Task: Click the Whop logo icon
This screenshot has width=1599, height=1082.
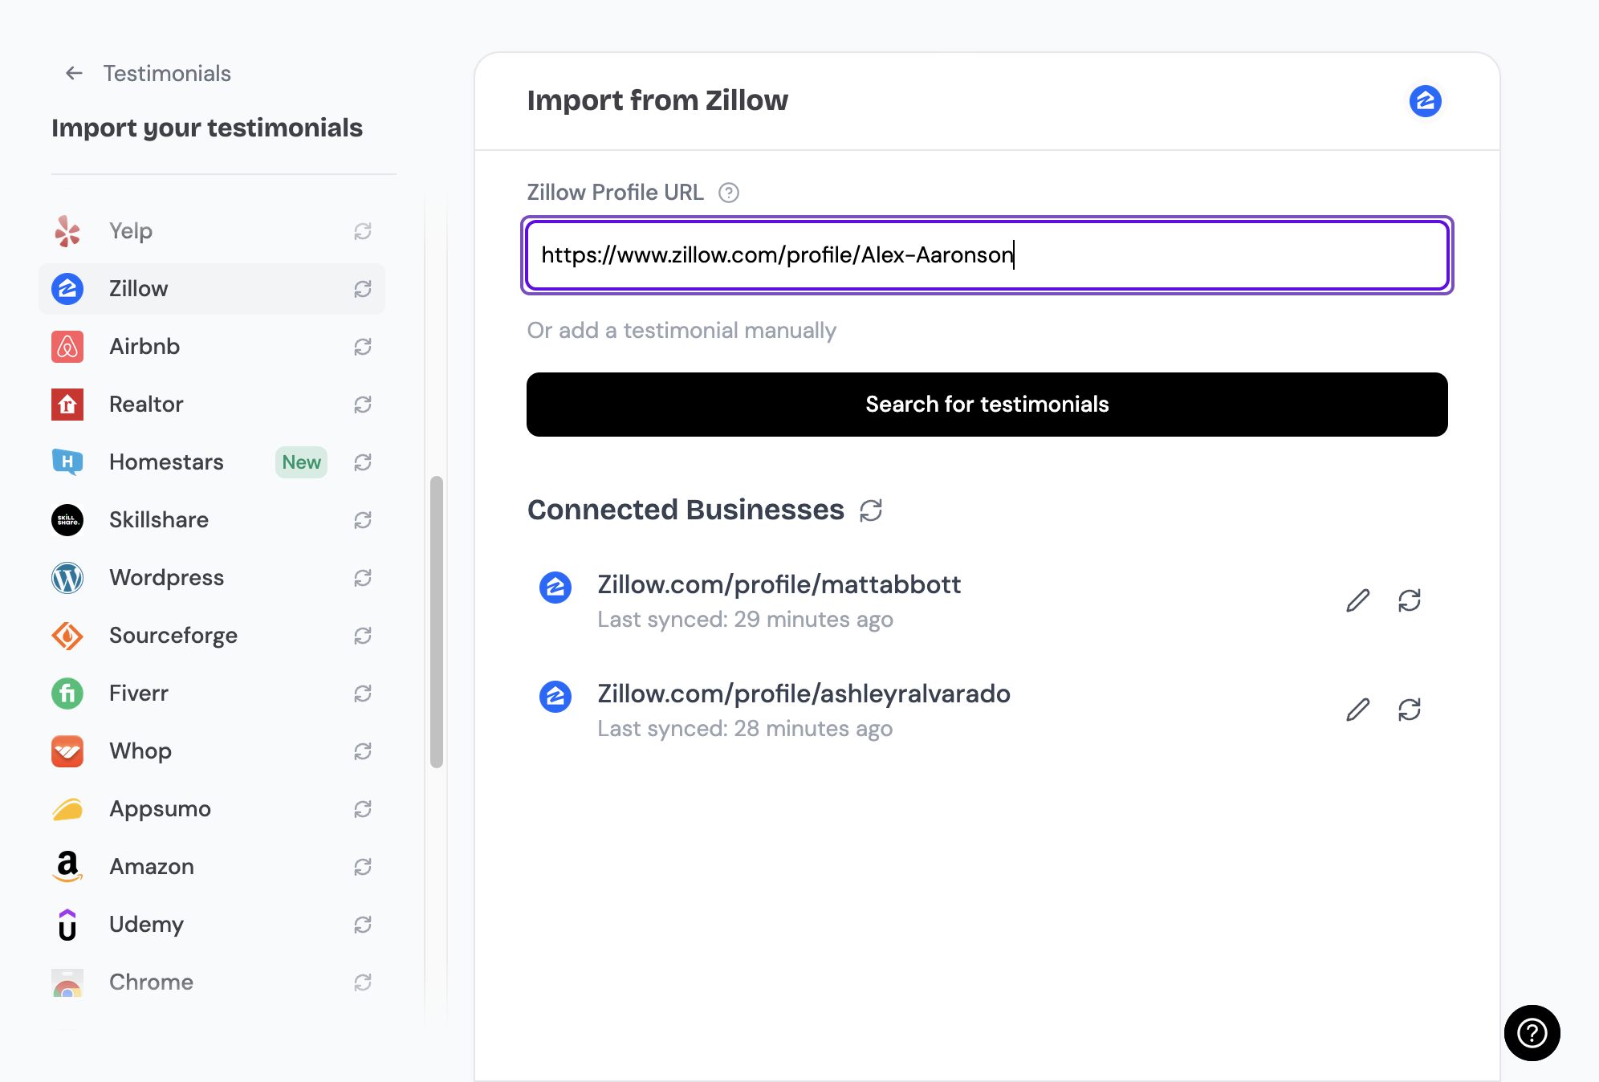Action: (x=67, y=751)
